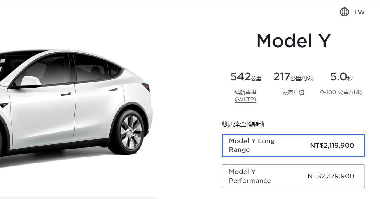Click the highlighted Long Range option card

coord(293,145)
